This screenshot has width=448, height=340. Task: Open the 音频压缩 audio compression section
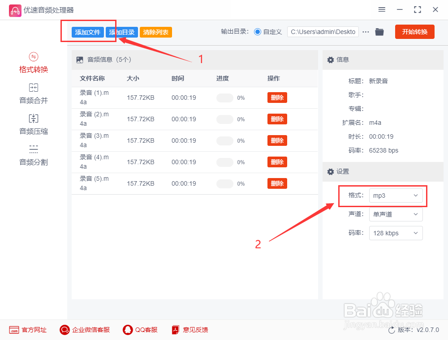[34, 125]
